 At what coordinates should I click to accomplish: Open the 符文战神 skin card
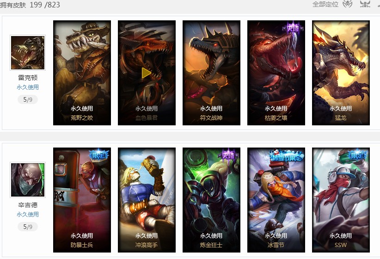pos(211,73)
